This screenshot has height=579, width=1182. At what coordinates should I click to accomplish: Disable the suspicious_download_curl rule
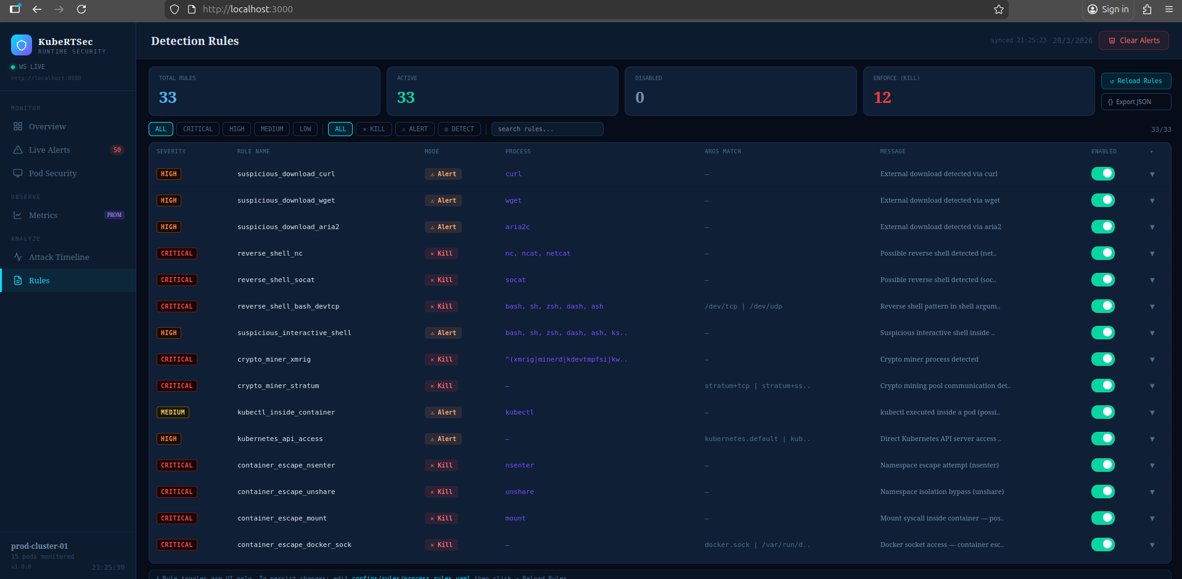[x=1103, y=174]
